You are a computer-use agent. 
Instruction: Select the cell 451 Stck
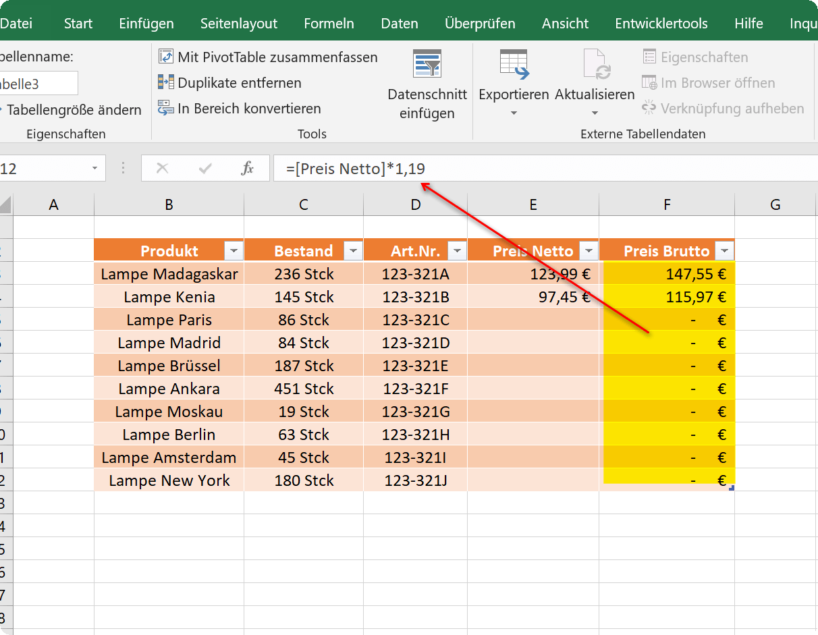coord(304,388)
